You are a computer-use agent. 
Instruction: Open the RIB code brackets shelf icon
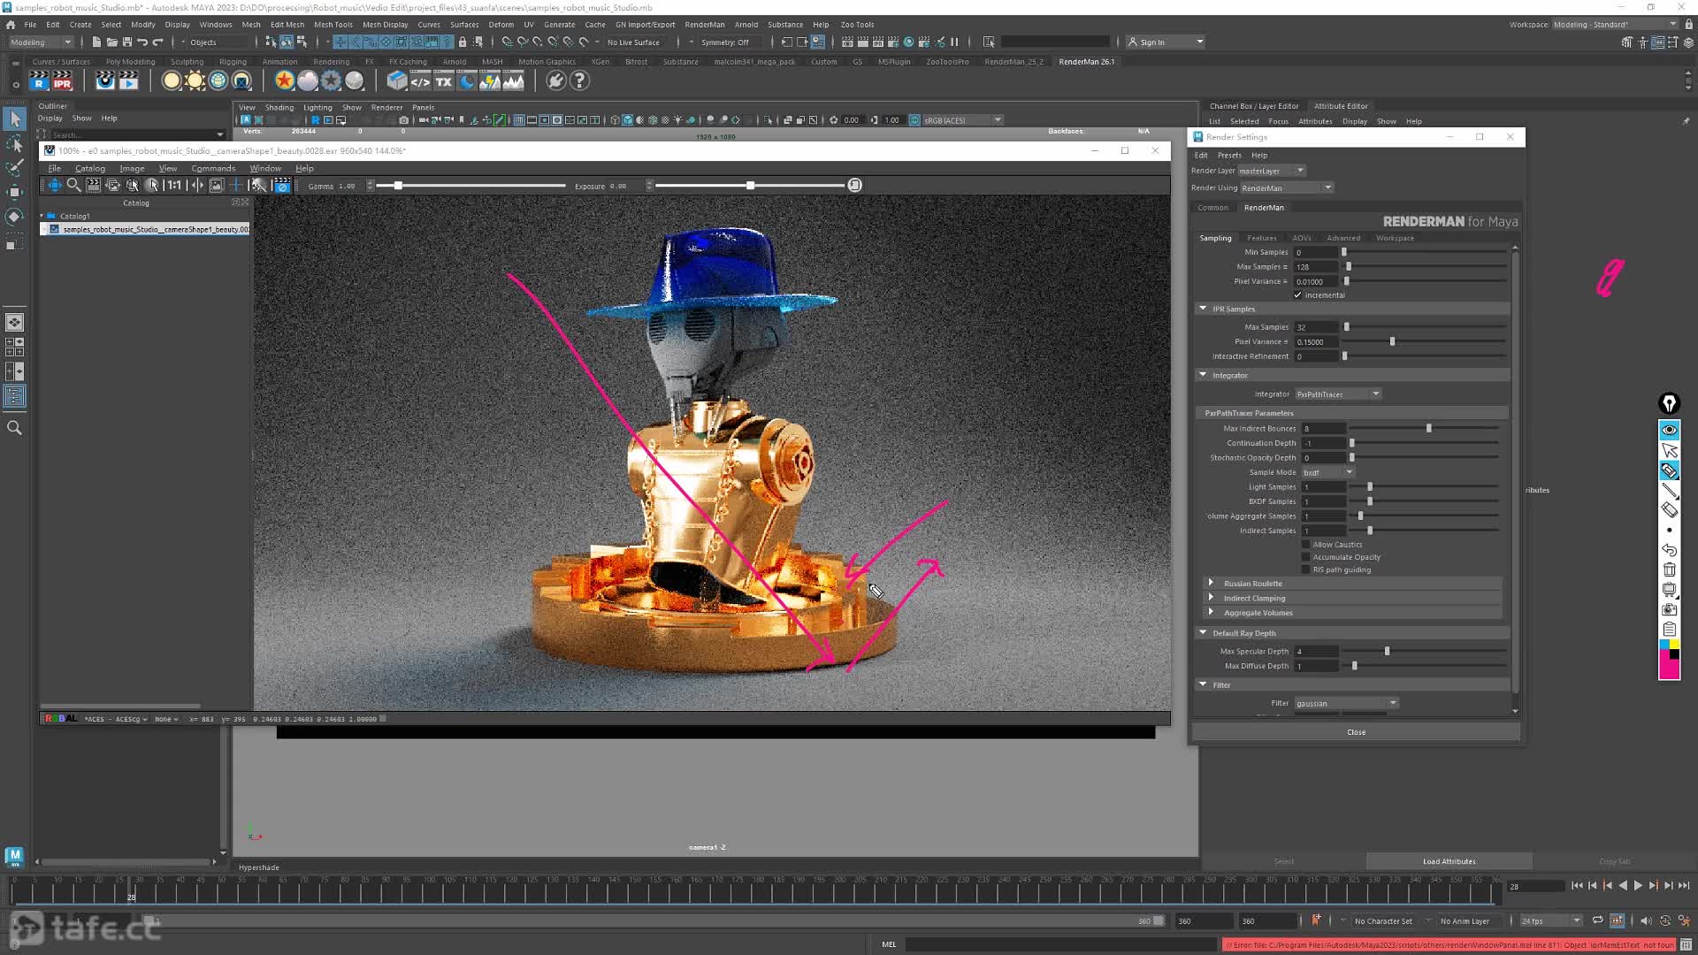click(420, 81)
